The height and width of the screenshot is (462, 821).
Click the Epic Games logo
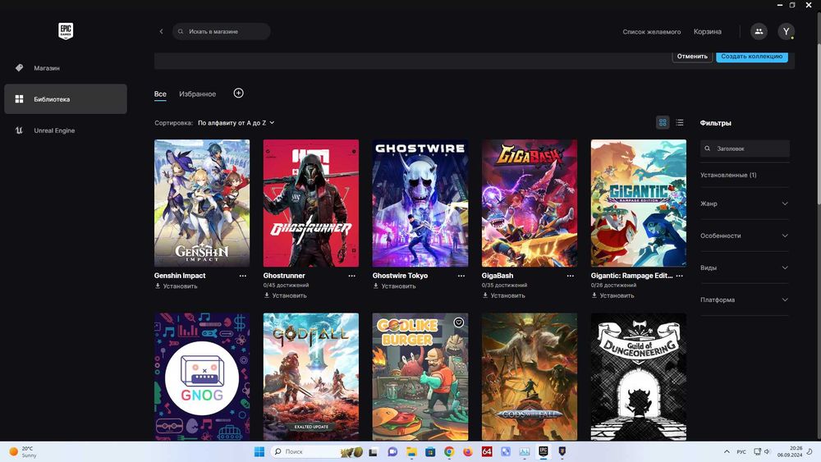pyautogui.click(x=66, y=31)
